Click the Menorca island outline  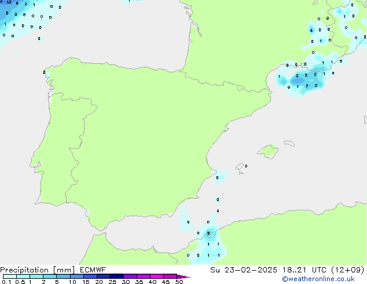coord(289,143)
